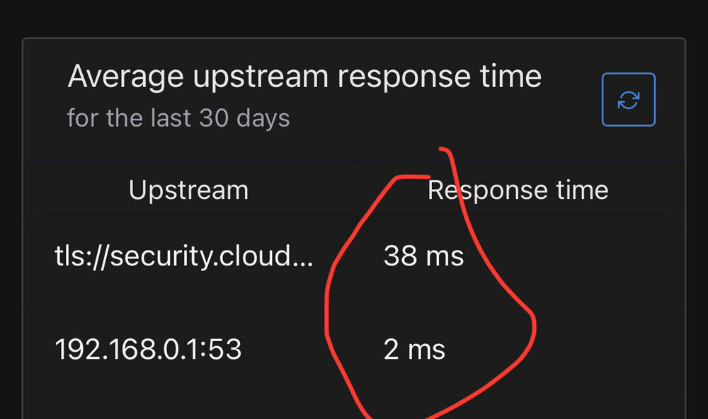Click the word 'Upstream' in the table header
This screenshot has height=419, width=708.
pyautogui.click(x=189, y=190)
